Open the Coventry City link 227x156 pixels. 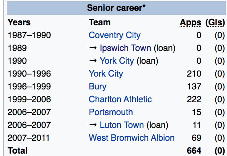click(115, 35)
